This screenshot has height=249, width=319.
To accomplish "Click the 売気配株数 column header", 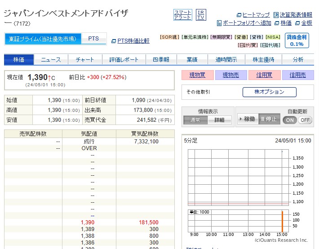I will [33, 134].
